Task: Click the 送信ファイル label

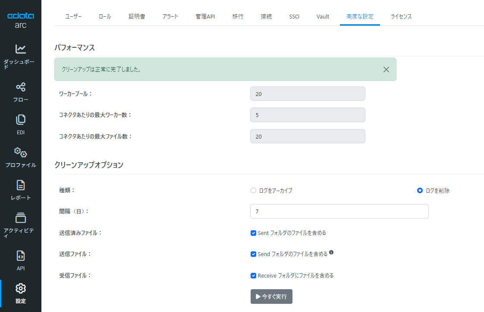Action: 75,254
